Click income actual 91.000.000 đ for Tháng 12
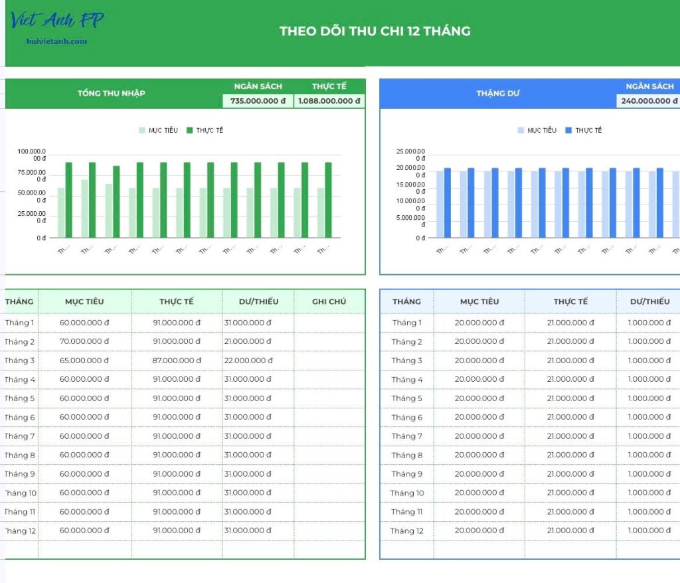 pos(177,531)
